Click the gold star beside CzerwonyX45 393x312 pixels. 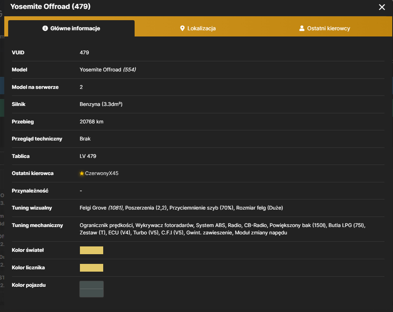[82, 173]
